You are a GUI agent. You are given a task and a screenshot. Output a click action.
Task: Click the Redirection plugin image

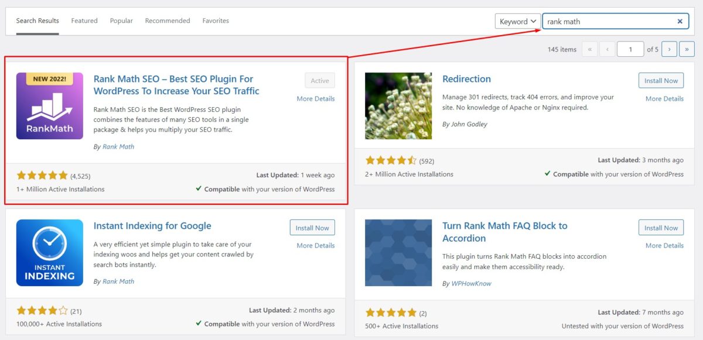pyautogui.click(x=398, y=106)
